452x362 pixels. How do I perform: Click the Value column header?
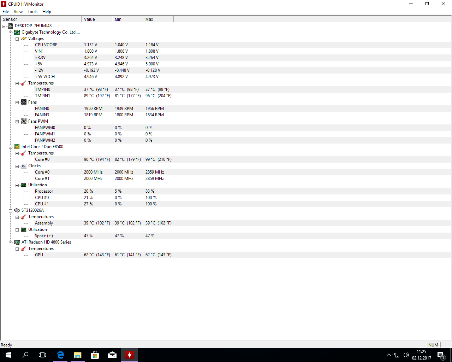tap(97, 19)
